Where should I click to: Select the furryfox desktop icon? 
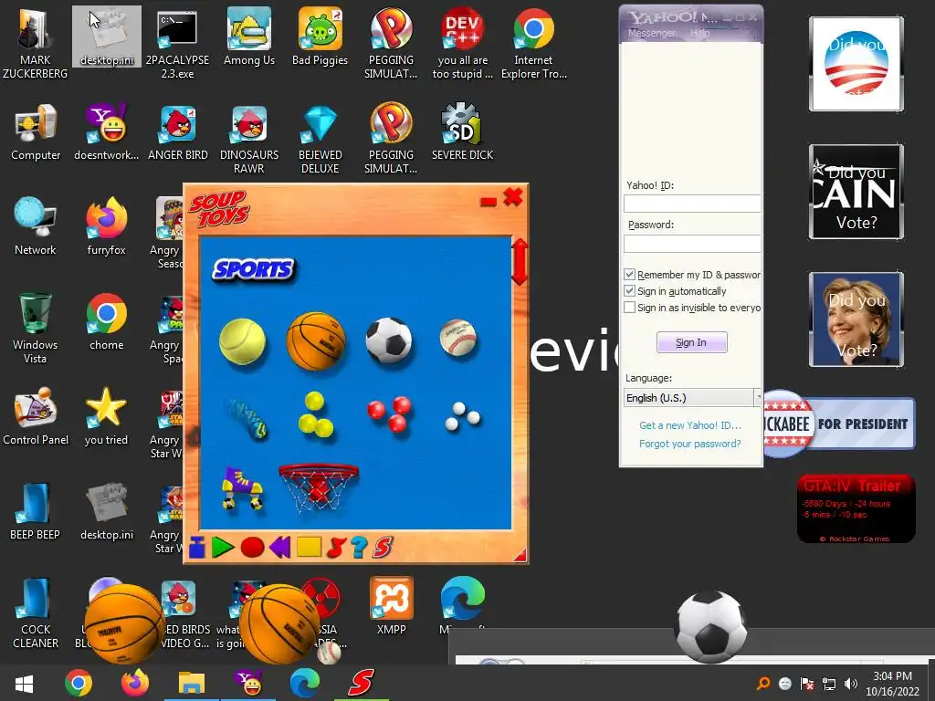click(107, 226)
